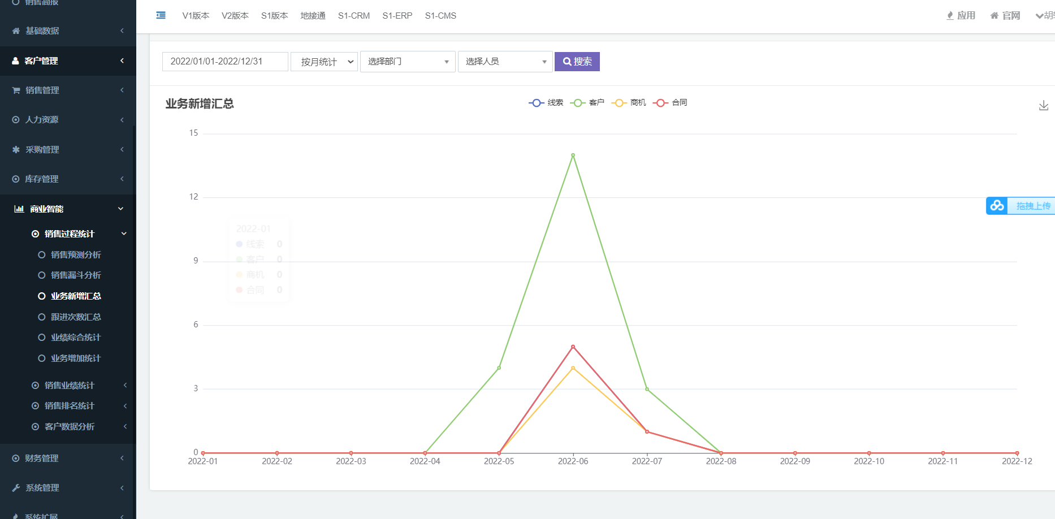The image size is (1055, 519).
Task: Open the 选择人员 dropdown
Action: pos(504,61)
